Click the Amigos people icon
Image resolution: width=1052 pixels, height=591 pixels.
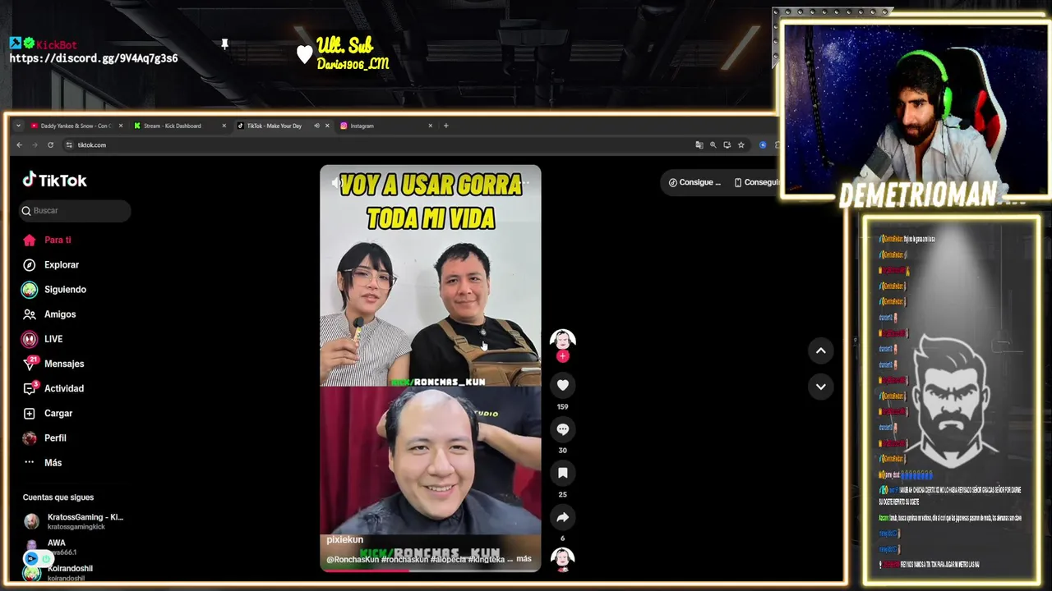[30, 314]
